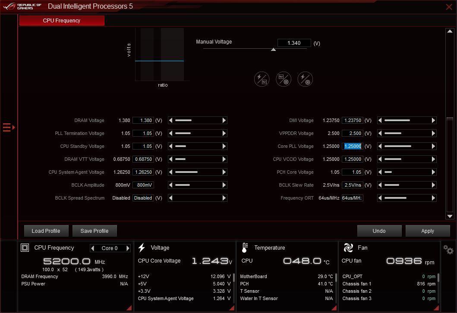Image resolution: width=457 pixels, height=313 pixels.
Task: Open the settings gear icon
Action: [x=448, y=250]
